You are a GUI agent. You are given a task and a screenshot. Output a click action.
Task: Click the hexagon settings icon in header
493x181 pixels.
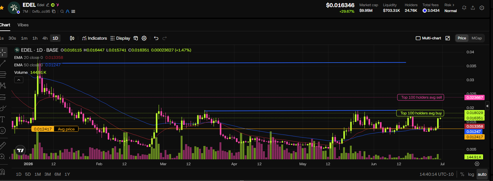[481, 8]
